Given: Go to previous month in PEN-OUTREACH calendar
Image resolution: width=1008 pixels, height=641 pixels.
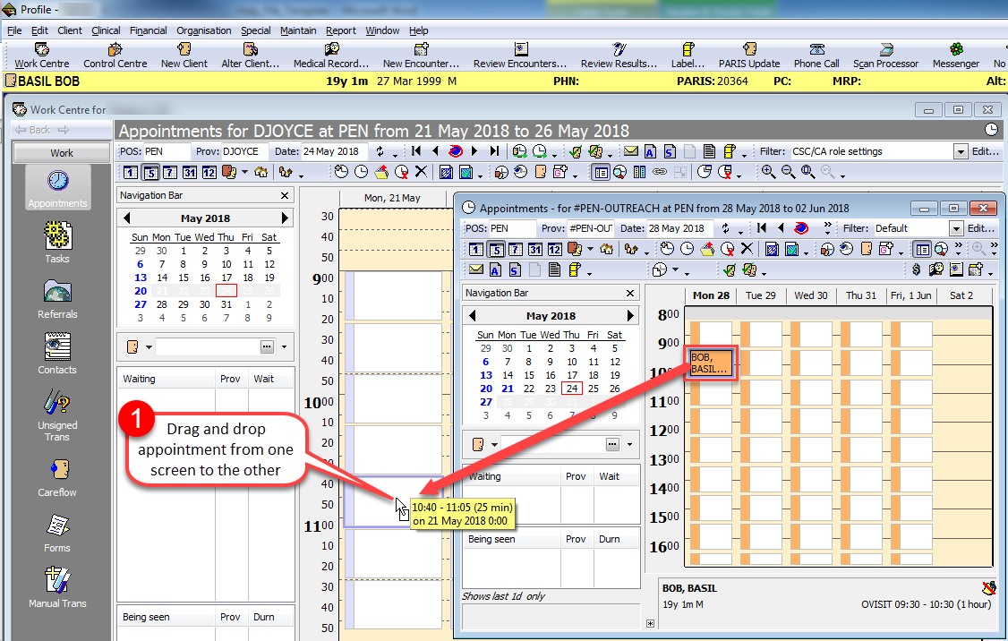Looking at the screenshot, I should pyautogui.click(x=472, y=316).
